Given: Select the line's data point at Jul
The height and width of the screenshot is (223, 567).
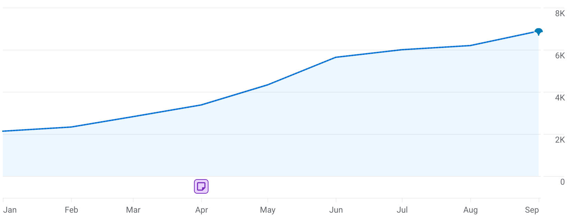Looking at the screenshot, I should pyautogui.click(x=402, y=50).
